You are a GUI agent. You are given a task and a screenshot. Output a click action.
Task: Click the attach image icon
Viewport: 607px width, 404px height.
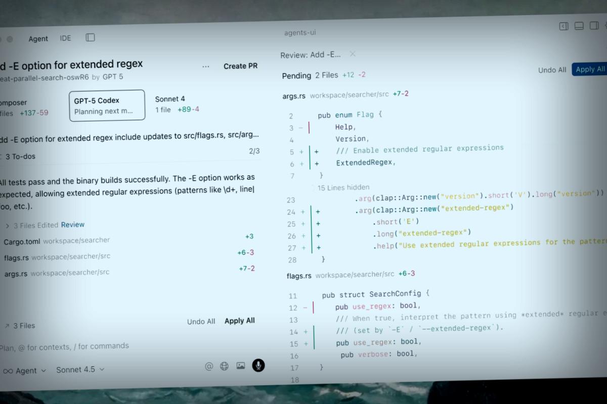click(241, 366)
